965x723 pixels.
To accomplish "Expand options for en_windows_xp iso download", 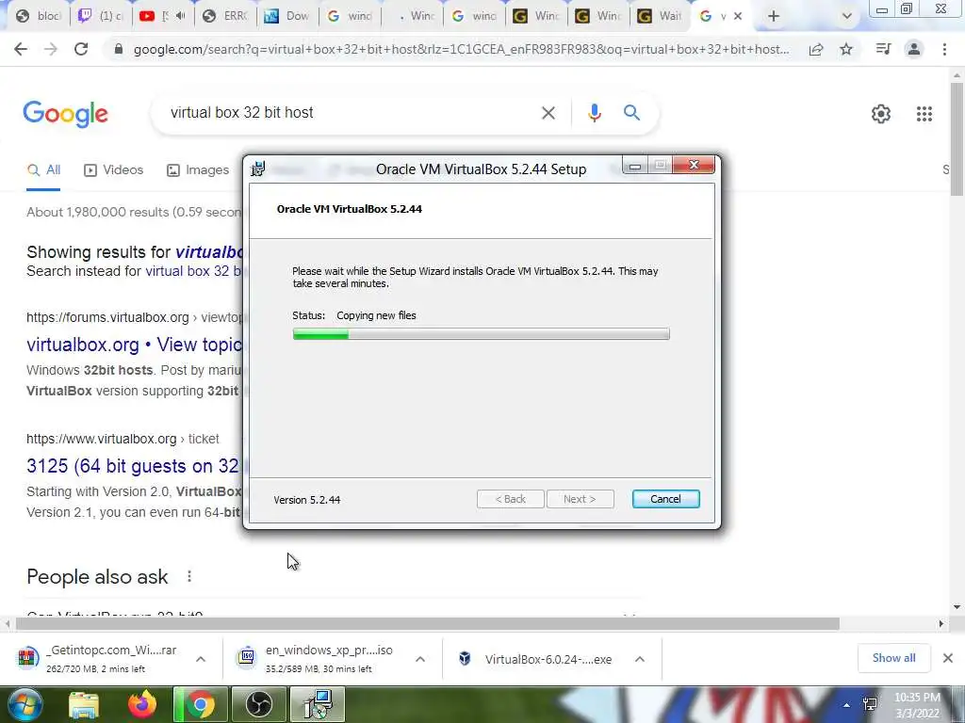I will 420,659.
